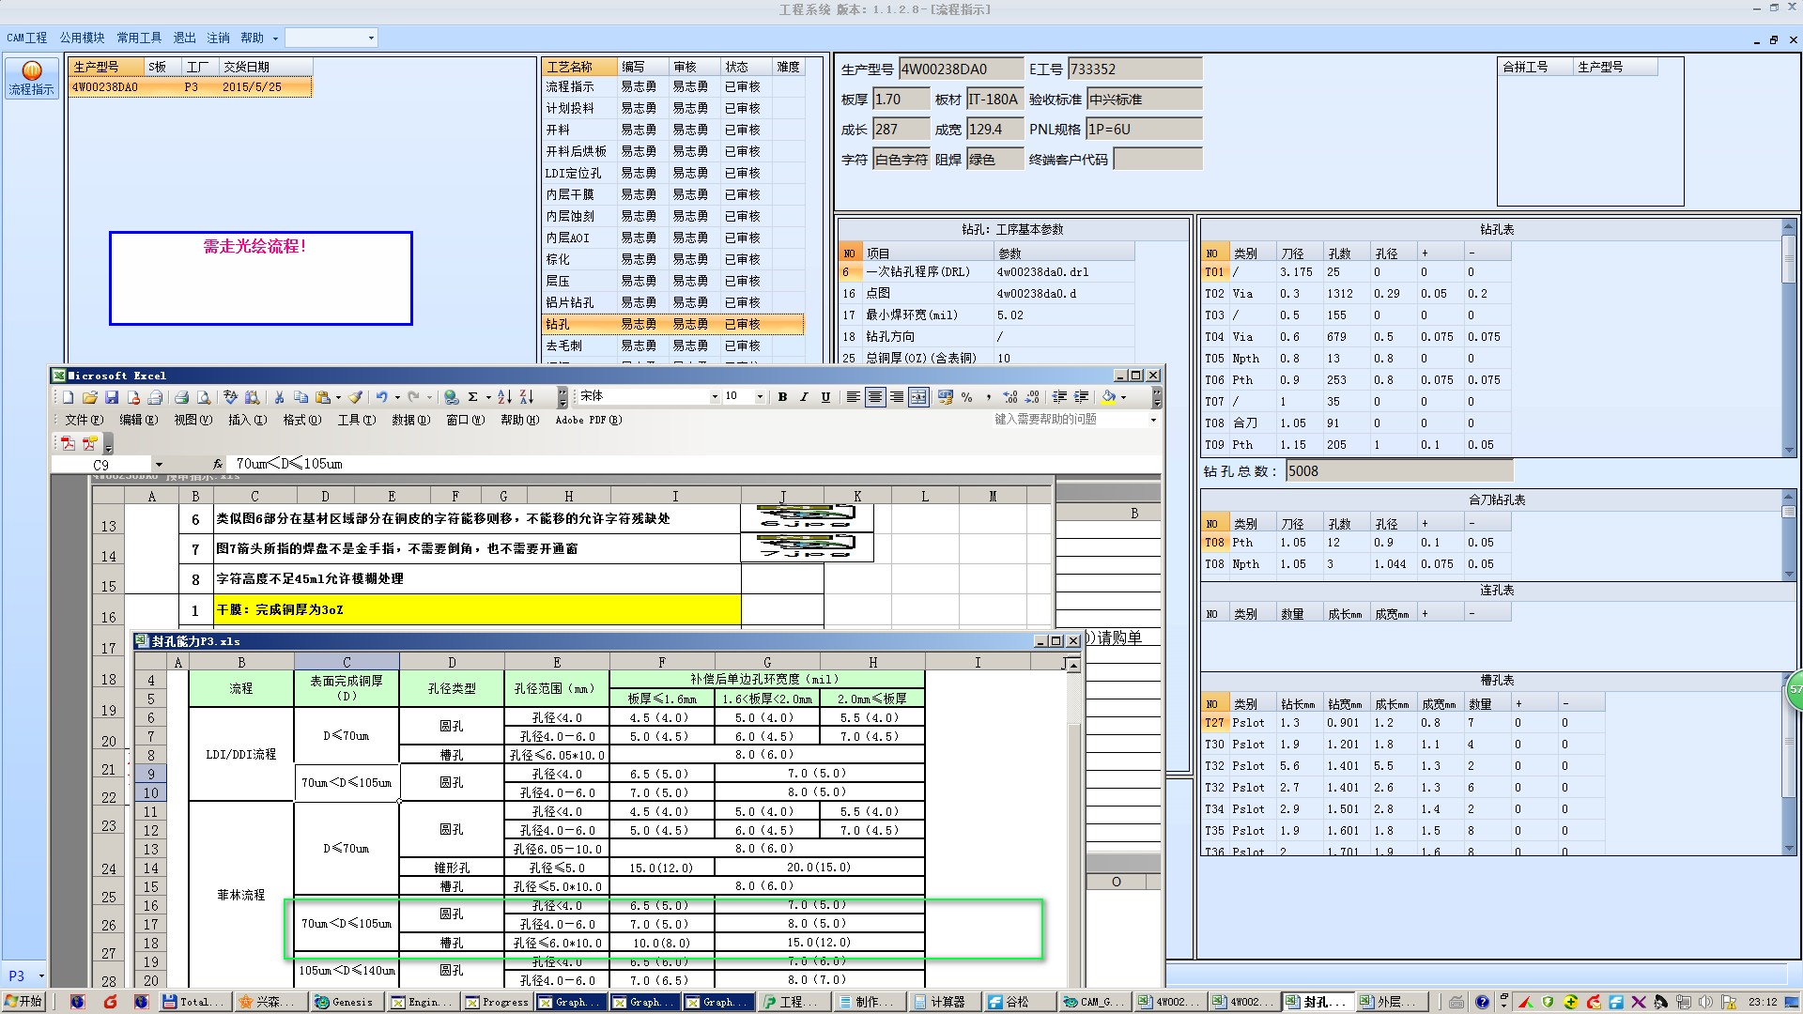Click the merge and center icon
Screen dimensions: 1803x1014
(918, 397)
